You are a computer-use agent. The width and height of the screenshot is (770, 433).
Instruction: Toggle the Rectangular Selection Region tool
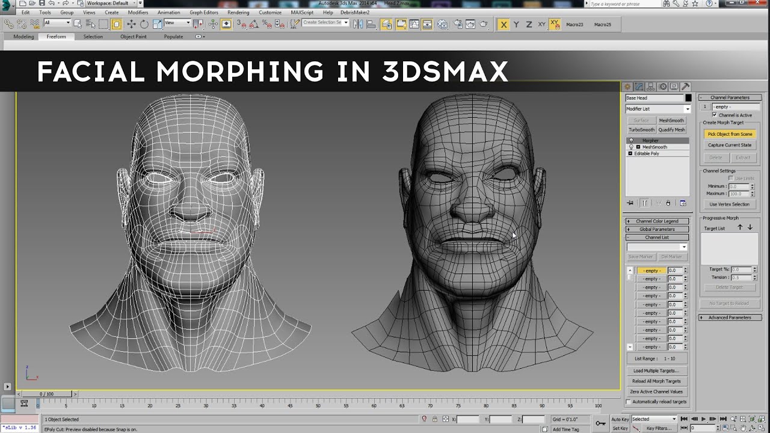point(103,25)
